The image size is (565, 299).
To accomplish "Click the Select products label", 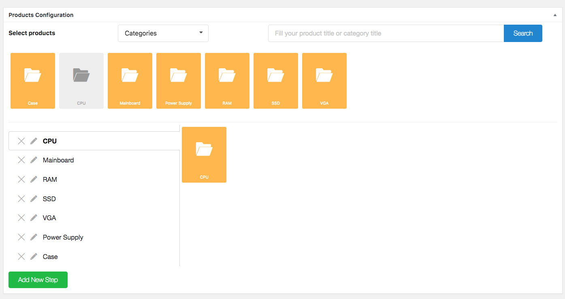I will pyautogui.click(x=32, y=33).
